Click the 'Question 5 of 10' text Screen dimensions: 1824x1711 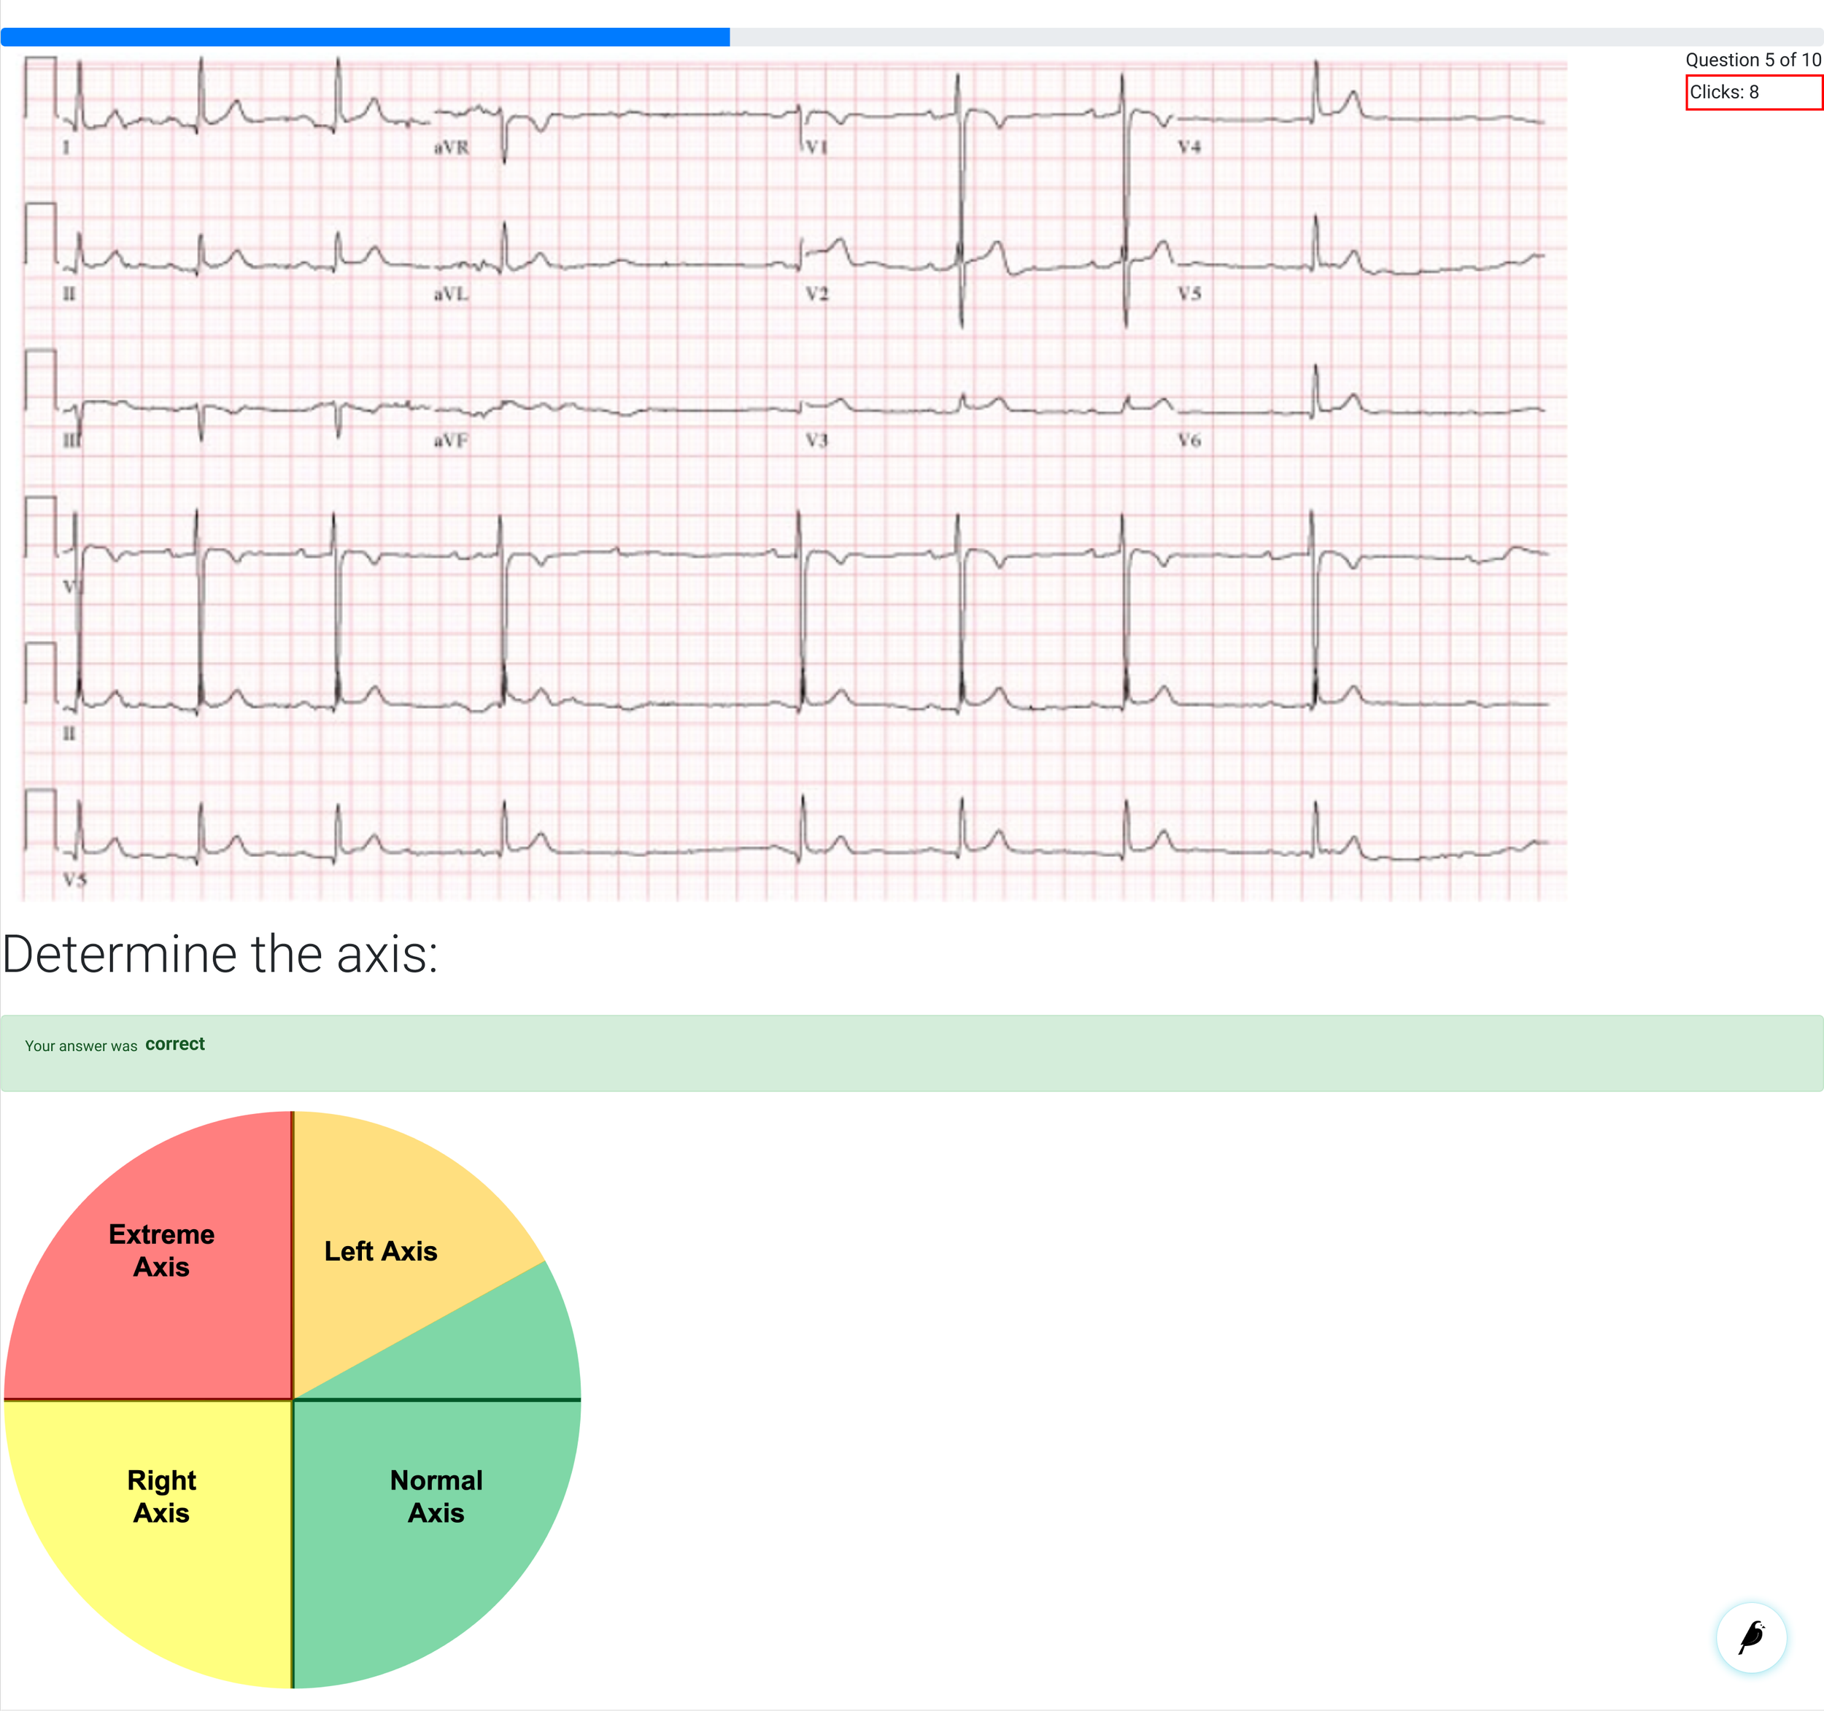(x=1752, y=60)
